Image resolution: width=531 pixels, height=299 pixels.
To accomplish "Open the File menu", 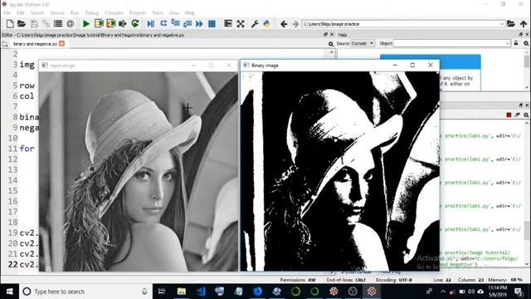I will (7, 13).
